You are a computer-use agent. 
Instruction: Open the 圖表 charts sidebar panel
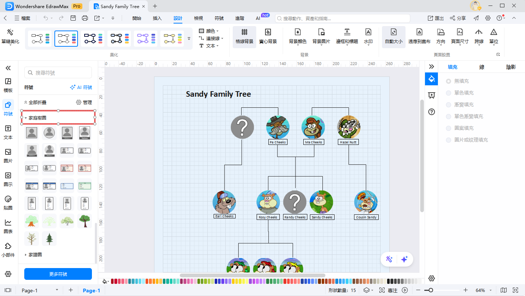click(8, 226)
